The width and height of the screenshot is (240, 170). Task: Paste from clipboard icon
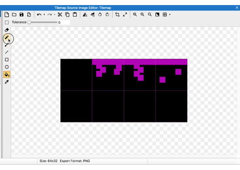coord(75,15)
